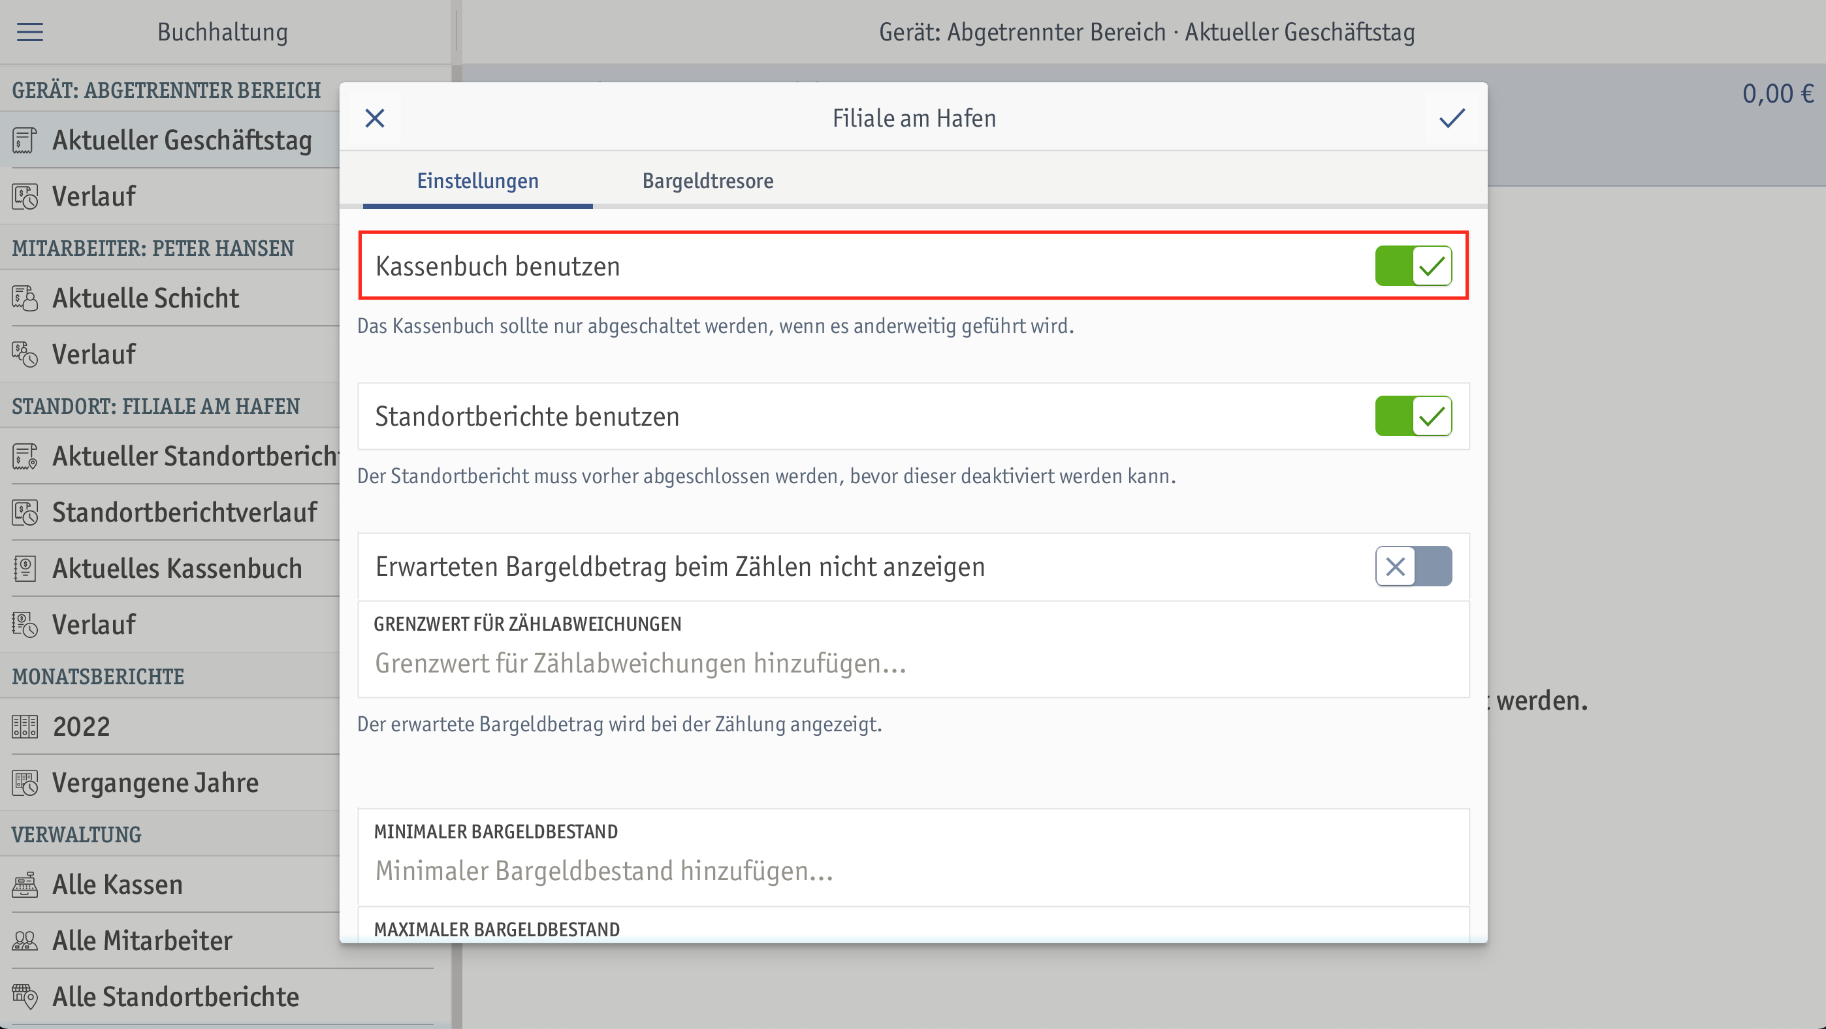Click the Minimaler Bargeldbestand field
The image size is (1826, 1029).
[x=913, y=857]
